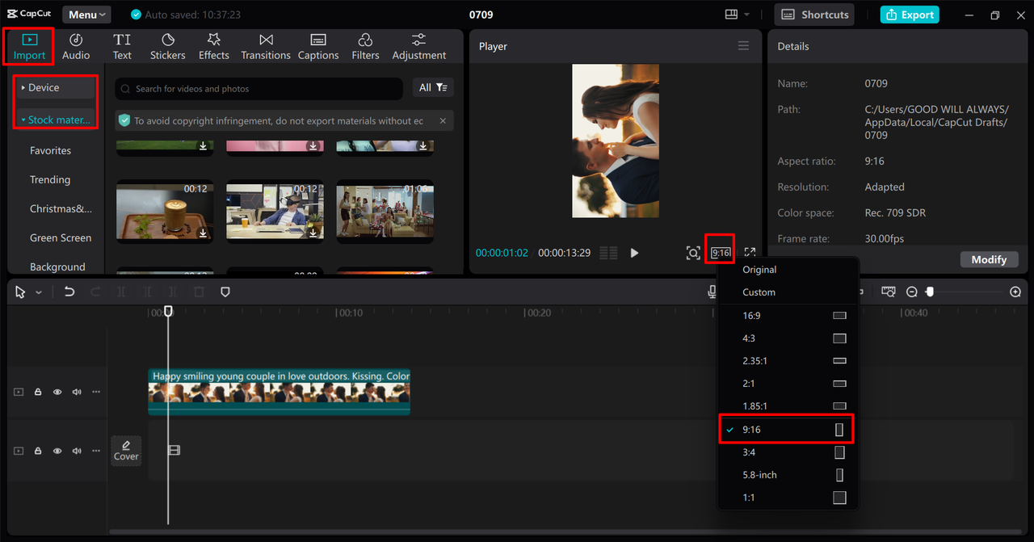Screen dimensions: 1034x542
Task: Open the Transitions tab
Action: pyautogui.click(x=266, y=47)
